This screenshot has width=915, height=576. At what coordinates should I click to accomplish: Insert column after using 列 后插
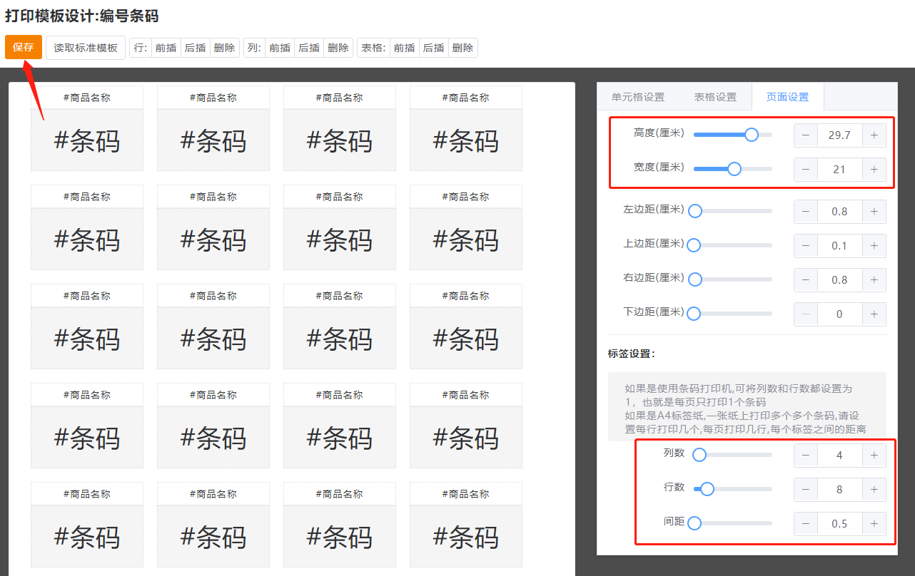pos(308,48)
